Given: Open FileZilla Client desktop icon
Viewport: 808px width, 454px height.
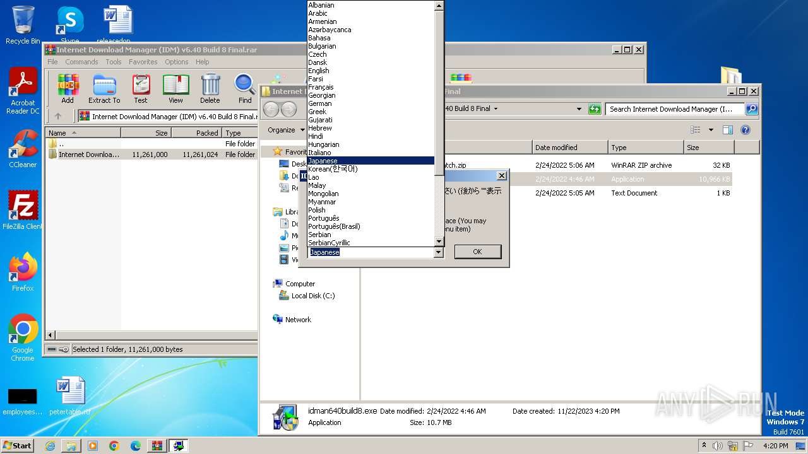Looking at the screenshot, I should point(23,211).
